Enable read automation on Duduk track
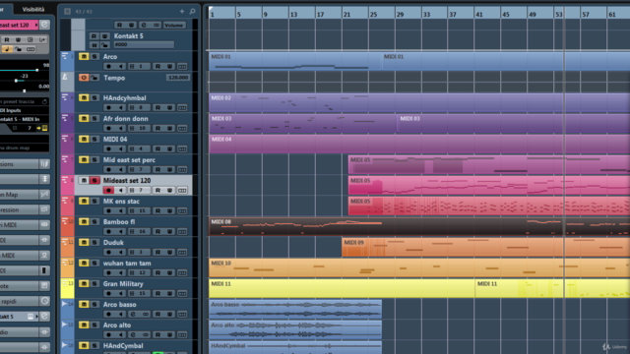 [157, 252]
